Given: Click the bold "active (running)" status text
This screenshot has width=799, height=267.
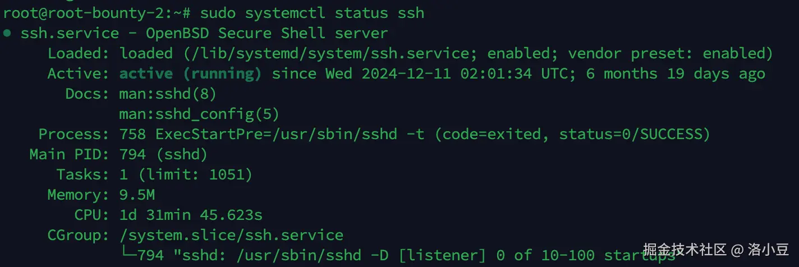Looking at the screenshot, I should pyautogui.click(x=190, y=73).
